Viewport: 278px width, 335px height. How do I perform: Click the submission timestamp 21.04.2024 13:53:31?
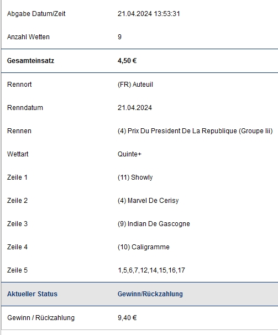149,14
